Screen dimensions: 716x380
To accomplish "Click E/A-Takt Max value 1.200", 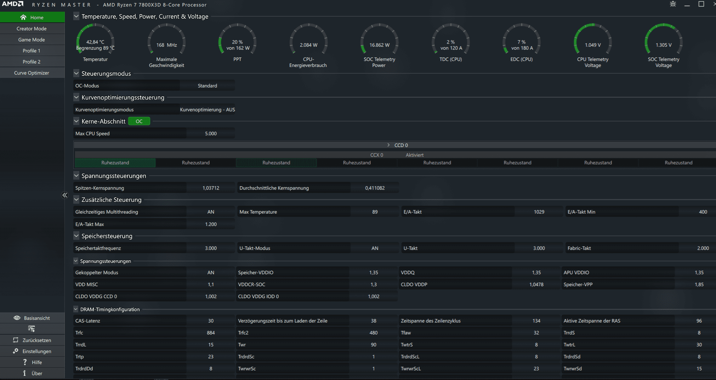I will click(x=211, y=224).
